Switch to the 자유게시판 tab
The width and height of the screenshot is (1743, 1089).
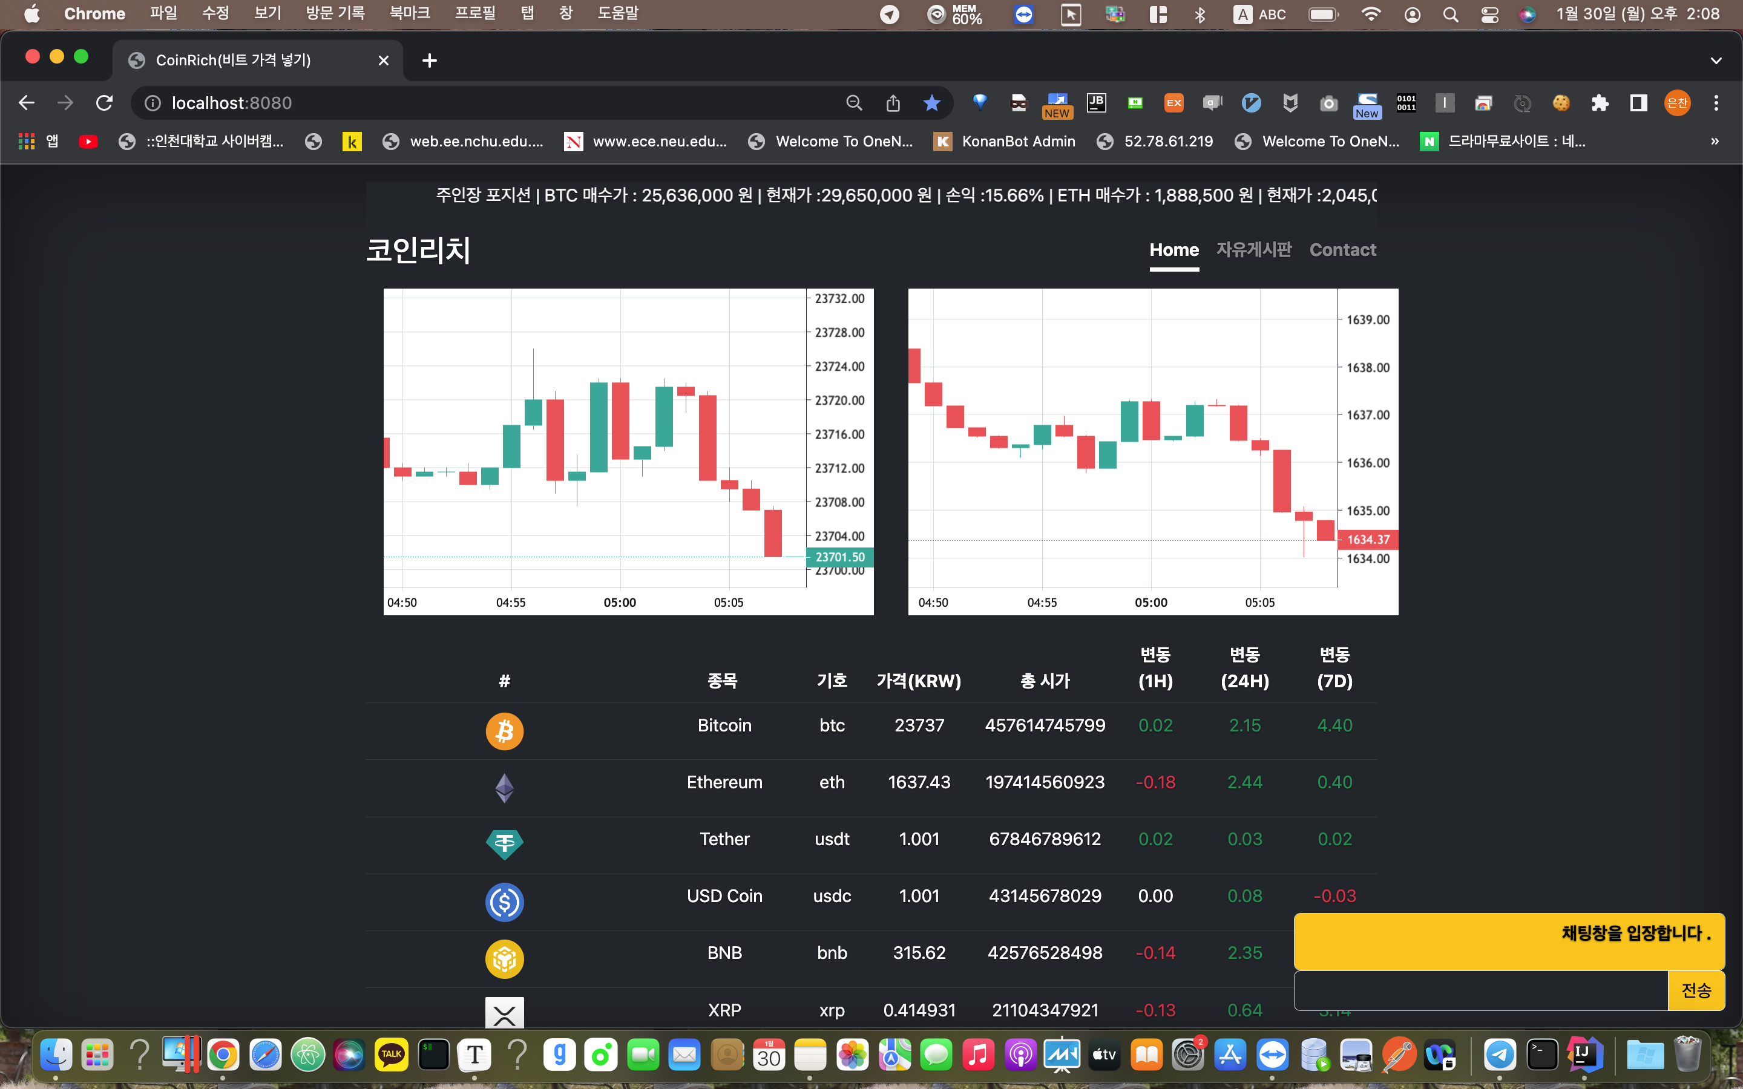(x=1254, y=249)
